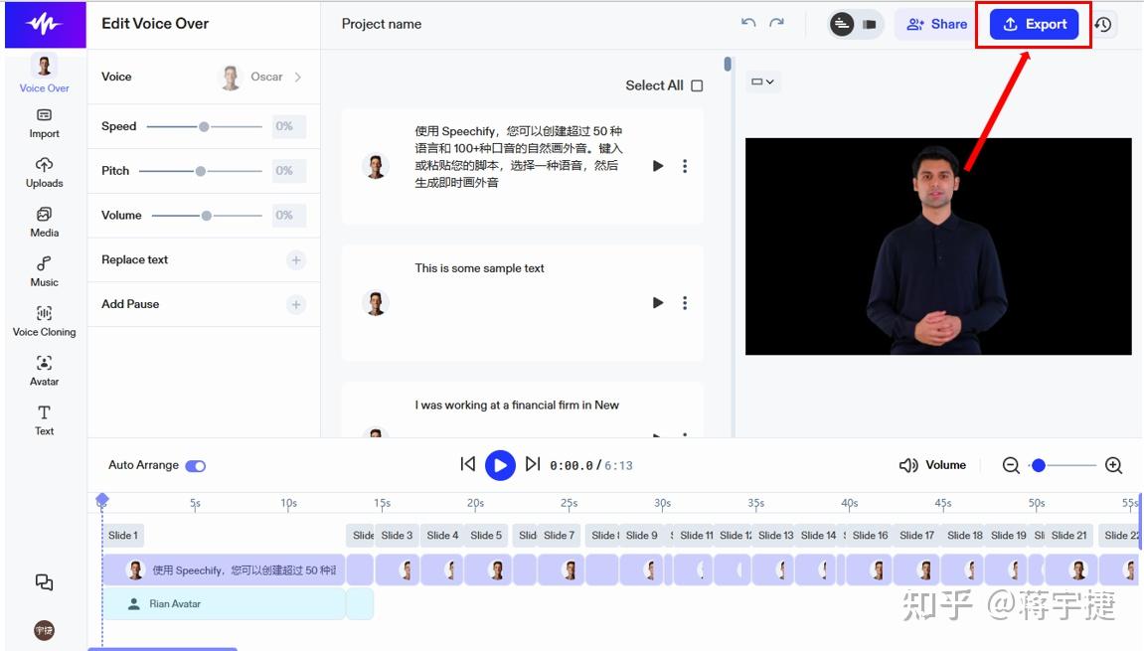Image resolution: width=1144 pixels, height=651 pixels.
Task: Select the Slide 3 tab in the timeline
Action: (397, 535)
